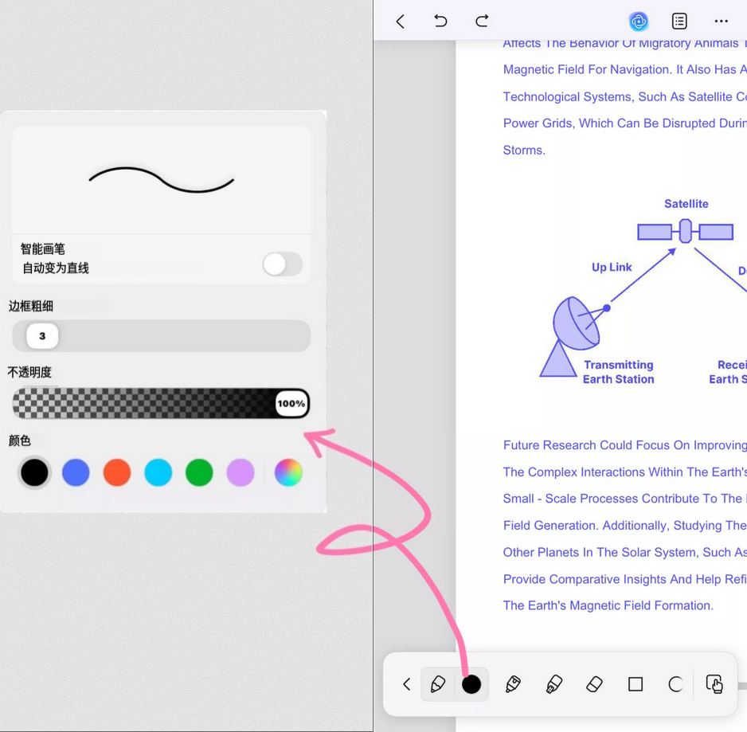Select the highlighter tool
Viewport: 747px width, 732px height.
(554, 684)
